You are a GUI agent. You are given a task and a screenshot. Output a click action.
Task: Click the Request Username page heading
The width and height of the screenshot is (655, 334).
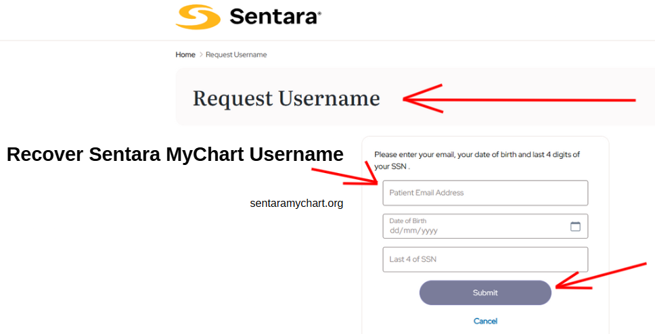(x=286, y=99)
